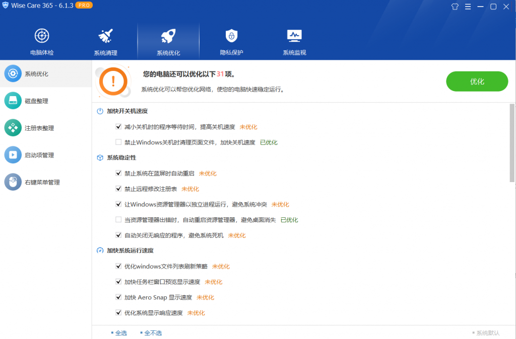
Task: Uncheck 加快 Aero Snap 显示速度 checkbox
Action: (118, 297)
